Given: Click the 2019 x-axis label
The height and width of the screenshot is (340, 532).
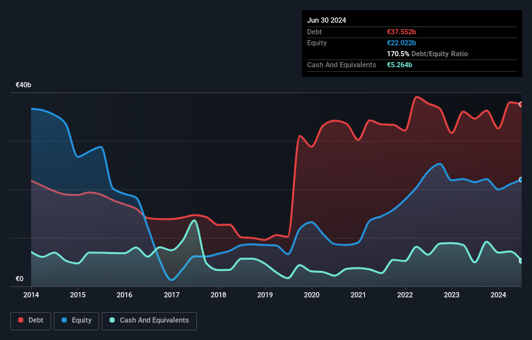Looking at the screenshot, I should tap(265, 295).
